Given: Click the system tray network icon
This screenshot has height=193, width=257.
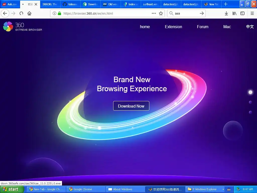Looking at the screenshot, I should click(238, 189).
